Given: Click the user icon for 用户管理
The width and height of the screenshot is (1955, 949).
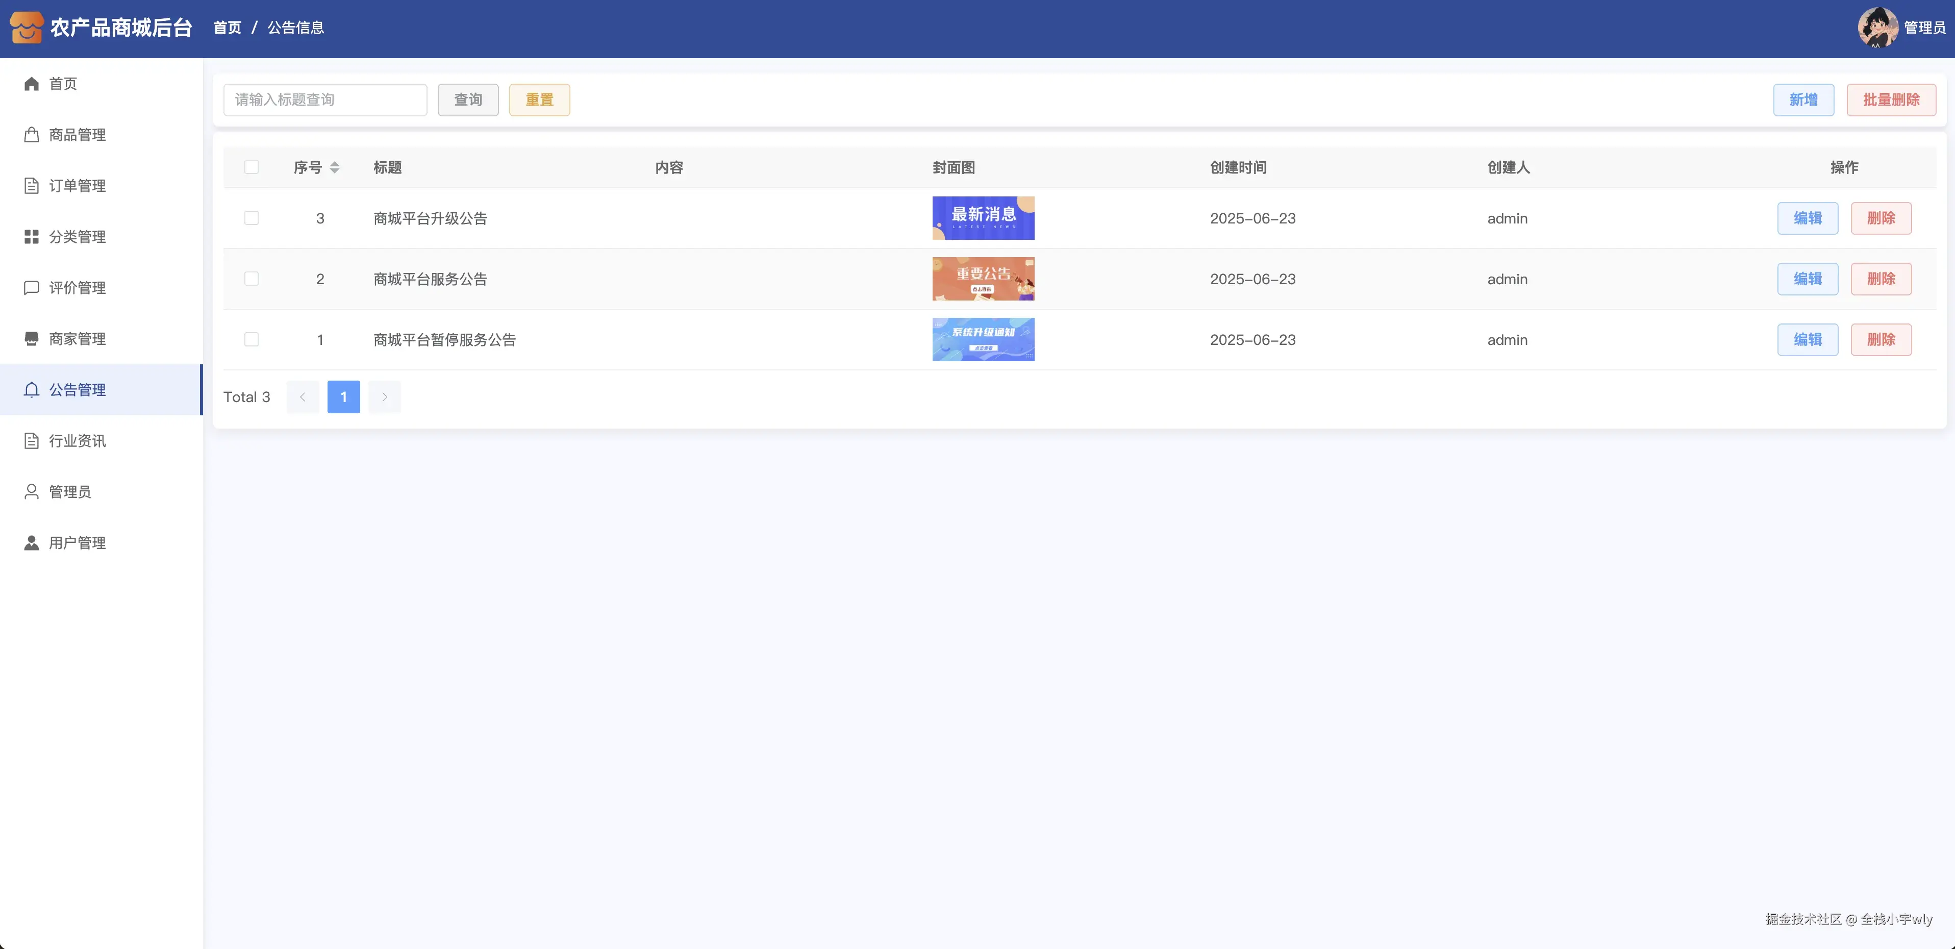Looking at the screenshot, I should click(x=31, y=543).
